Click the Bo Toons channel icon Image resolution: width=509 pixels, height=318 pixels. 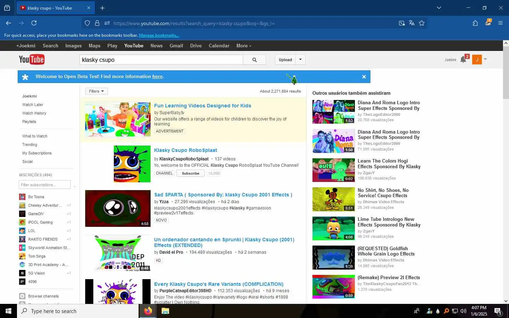click(22, 197)
